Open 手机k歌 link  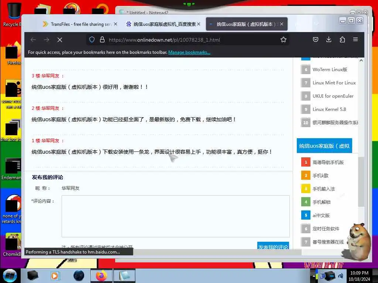(x=320, y=176)
